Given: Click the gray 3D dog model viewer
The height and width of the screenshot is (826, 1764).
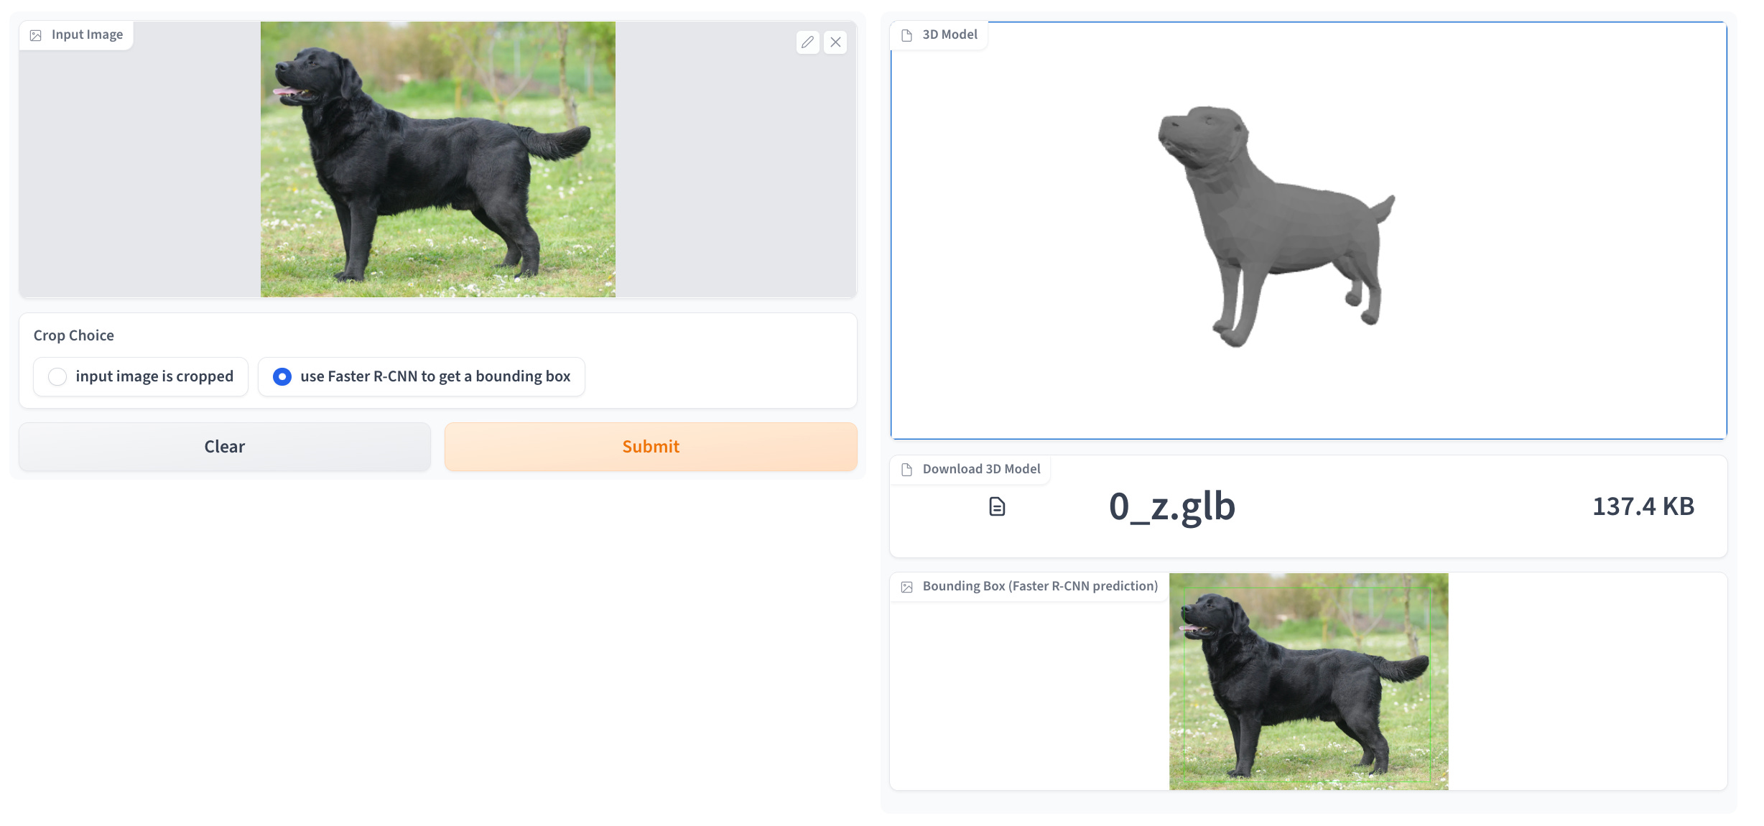Looking at the screenshot, I should click(1309, 230).
